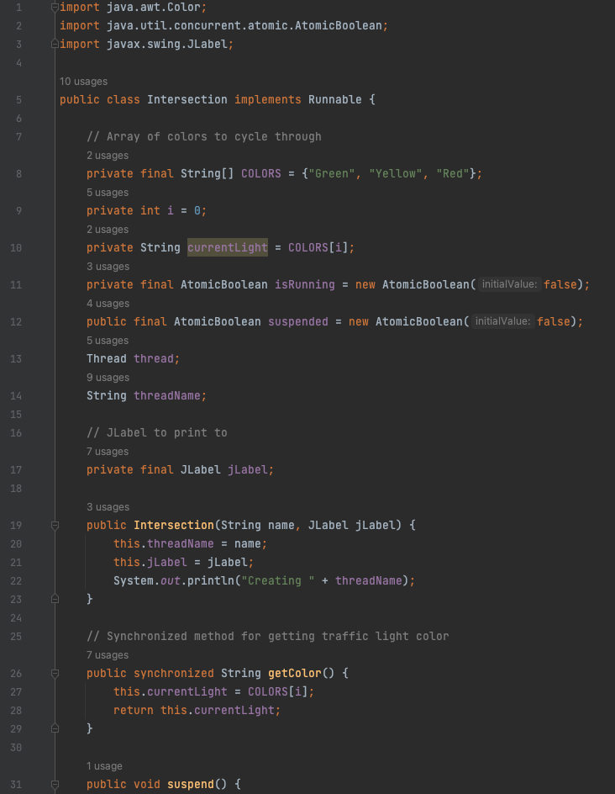Click this.threadName assignment on line 20
The width and height of the screenshot is (615, 794).
190,544
